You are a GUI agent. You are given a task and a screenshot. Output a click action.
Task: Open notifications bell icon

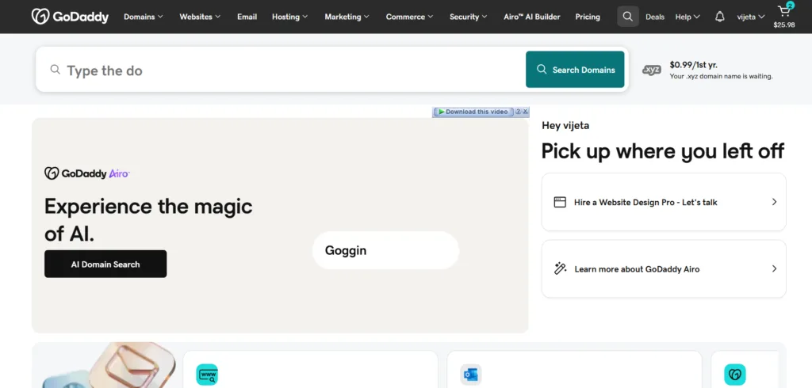(719, 17)
